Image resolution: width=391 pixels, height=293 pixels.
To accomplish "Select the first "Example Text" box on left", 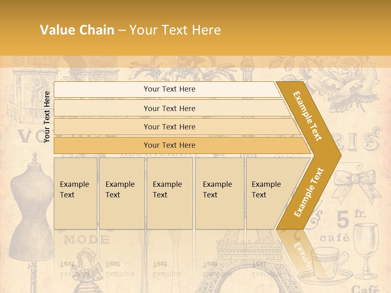I will coord(75,193).
